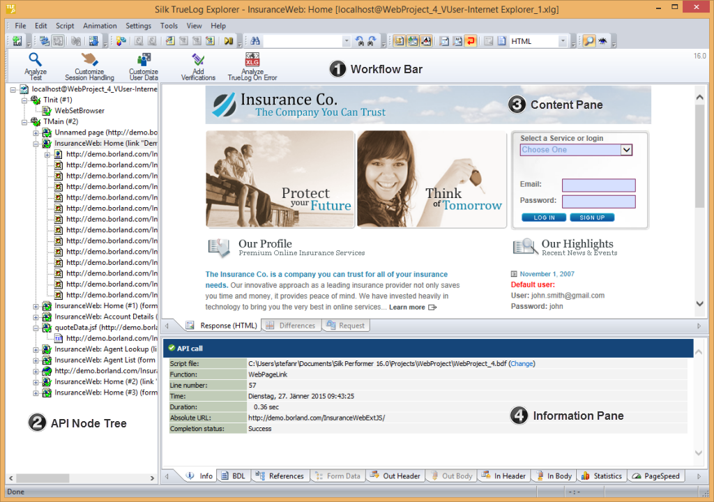Collapse the TInit (#1) tree node
This screenshot has height=502, width=714.
click(25, 100)
